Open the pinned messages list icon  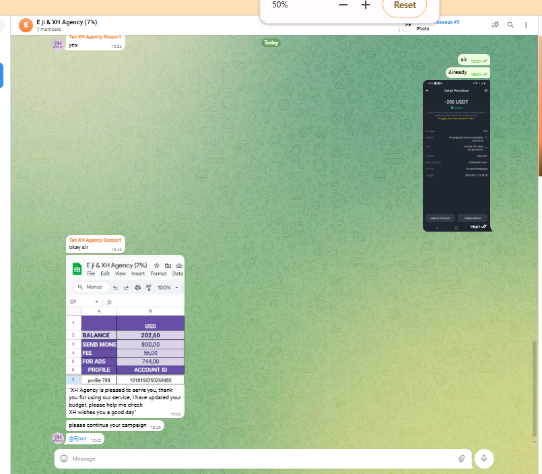coord(495,25)
